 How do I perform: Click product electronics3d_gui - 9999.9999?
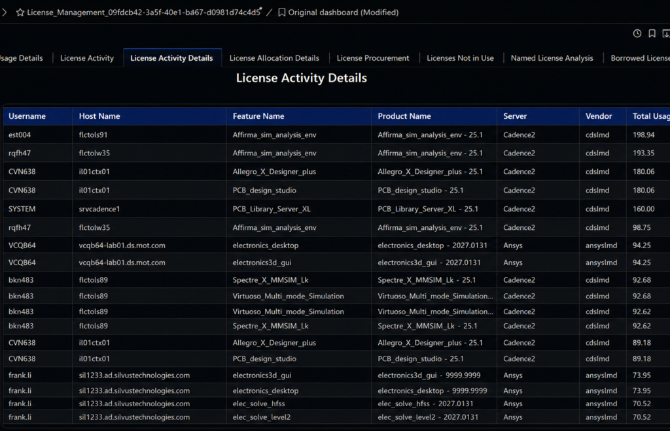(429, 375)
